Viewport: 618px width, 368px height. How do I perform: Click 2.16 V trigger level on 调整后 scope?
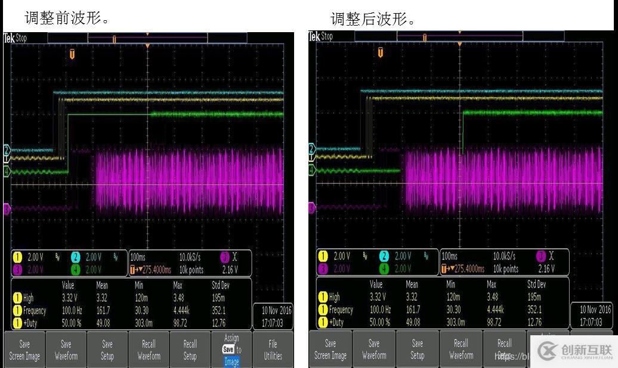pyautogui.click(x=546, y=269)
